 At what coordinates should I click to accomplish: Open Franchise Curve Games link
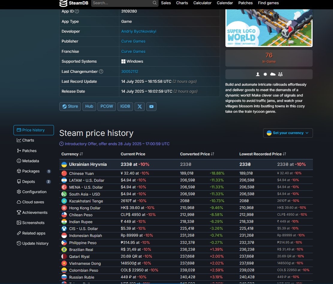[133, 51]
